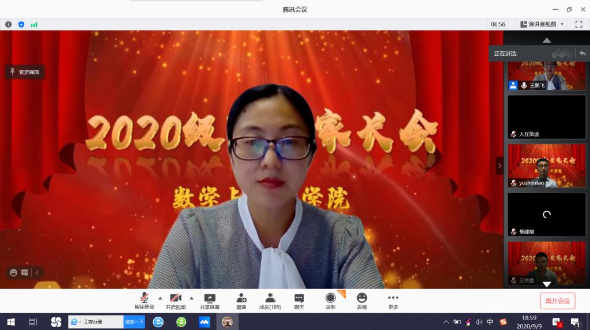Click 共享屏幕 to share screen
This screenshot has width=590, height=330.
(209, 301)
